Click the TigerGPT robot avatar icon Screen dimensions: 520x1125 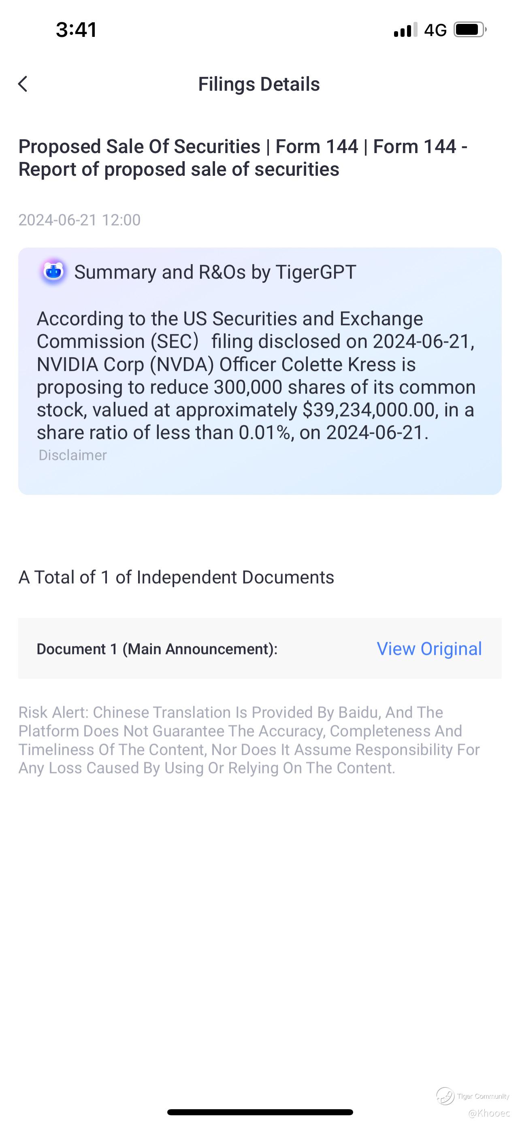(53, 272)
